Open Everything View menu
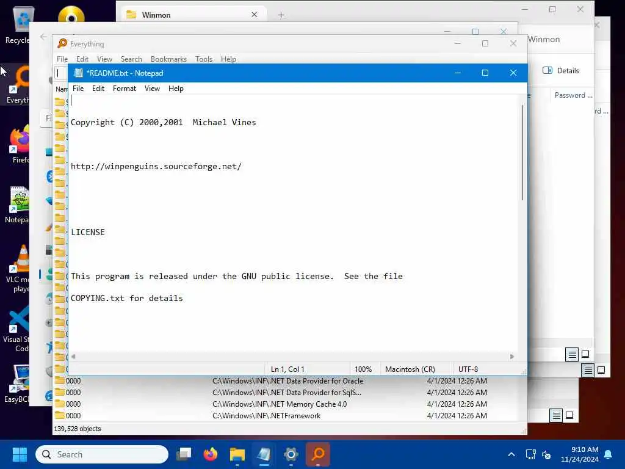Viewport: 625px width, 469px height. coord(104,59)
